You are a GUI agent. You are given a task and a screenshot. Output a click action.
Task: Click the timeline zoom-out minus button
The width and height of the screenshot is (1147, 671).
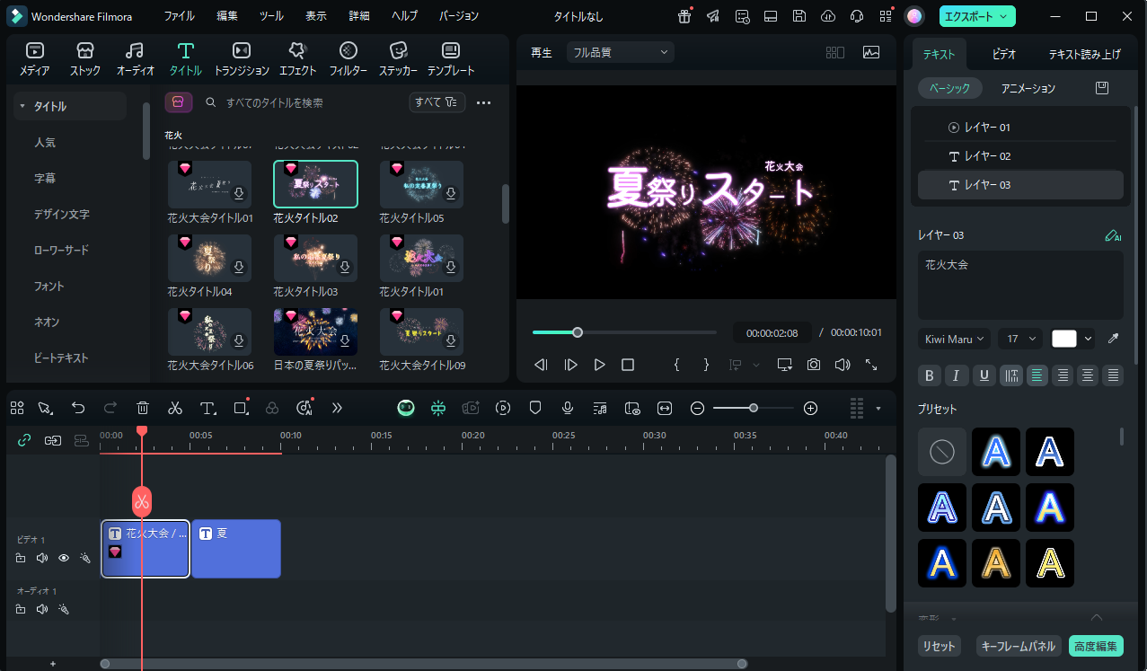click(697, 408)
